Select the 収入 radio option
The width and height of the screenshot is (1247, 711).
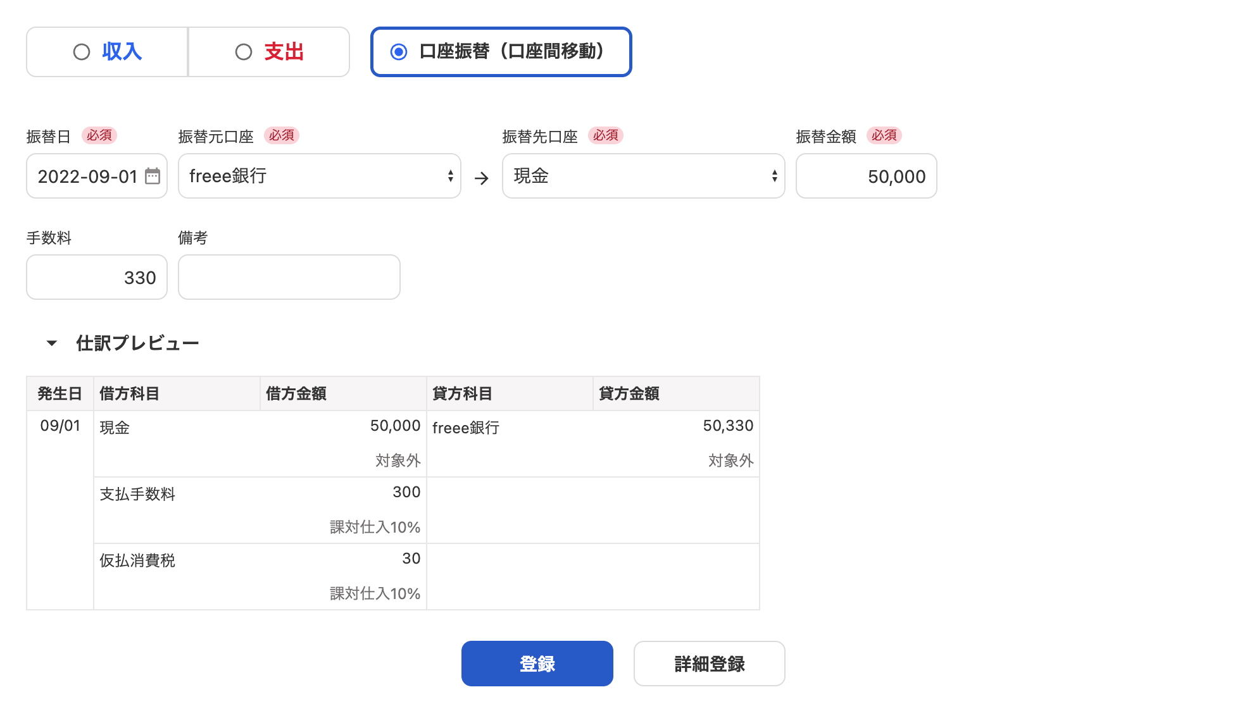click(107, 52)
